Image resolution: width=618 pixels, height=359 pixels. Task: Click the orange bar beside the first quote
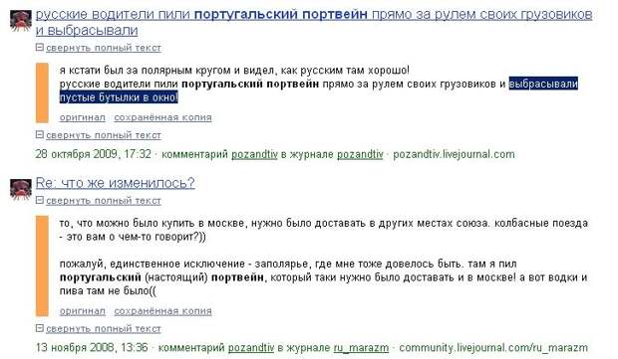coord(42,92)
